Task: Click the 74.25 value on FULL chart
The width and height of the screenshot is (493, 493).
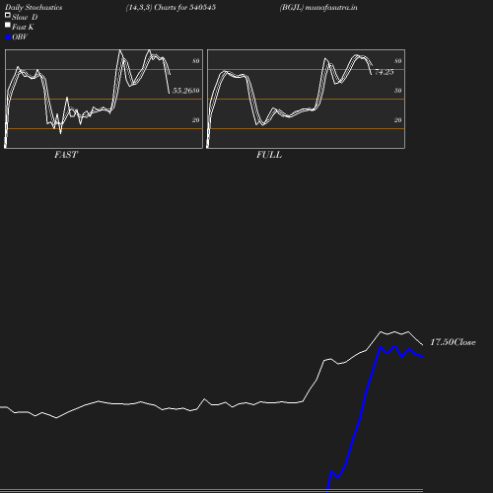Action: click(385, 72)
